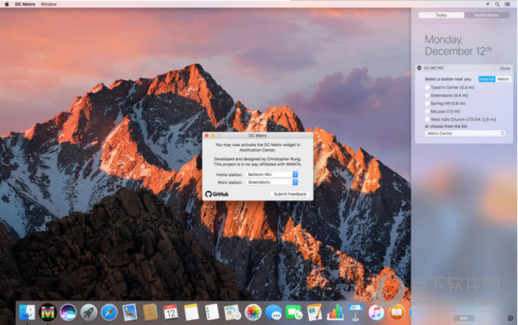Click 'Monday, December 12th' date heading
Image resolution: width=518 pixels, height=325 pixels.
(458, 45)
